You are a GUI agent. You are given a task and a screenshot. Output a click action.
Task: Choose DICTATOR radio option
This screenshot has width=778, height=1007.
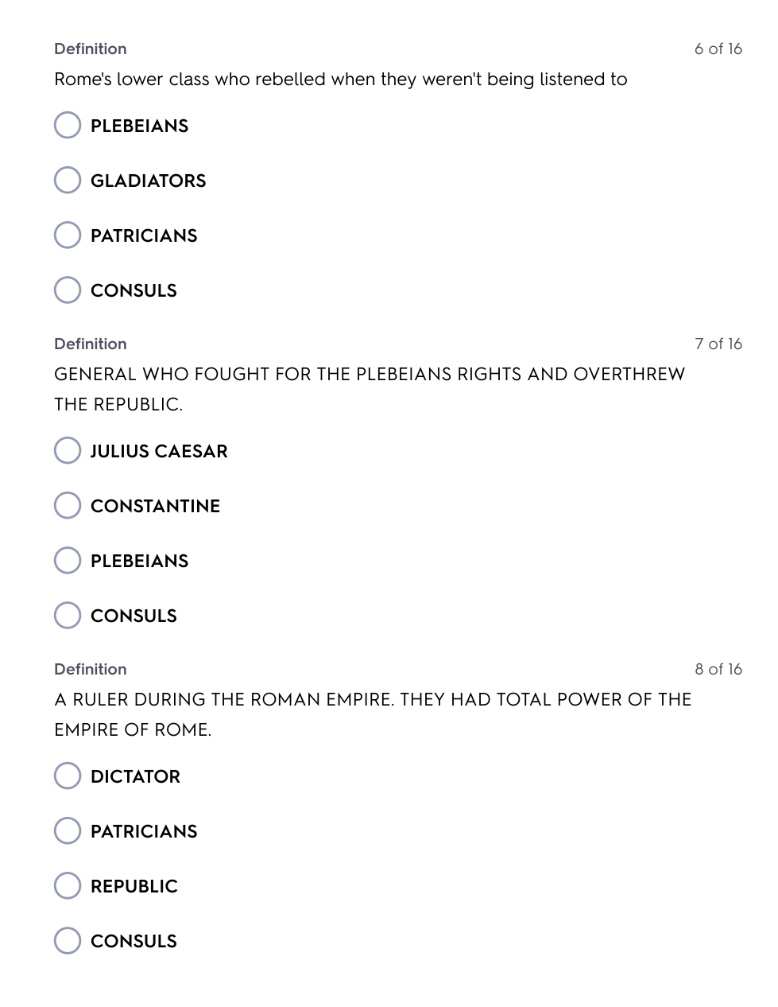coord(68,776)
